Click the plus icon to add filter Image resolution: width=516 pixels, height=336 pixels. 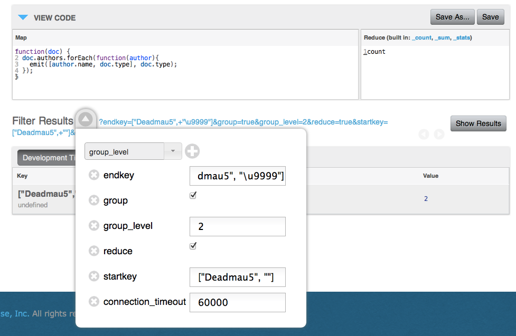pos(192,151)
